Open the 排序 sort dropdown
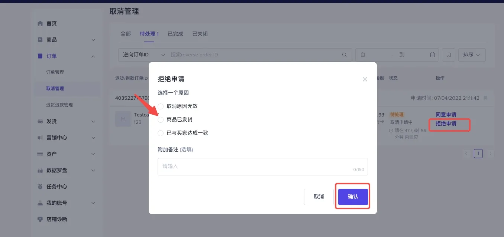Screen dimensions: 504x237 pos(472,55)
